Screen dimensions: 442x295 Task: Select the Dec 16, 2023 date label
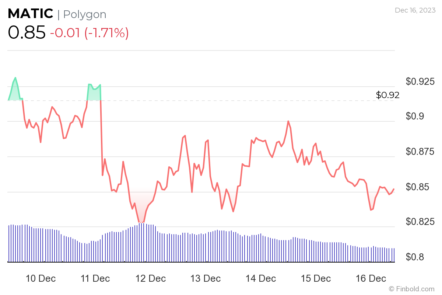tap(414, 10)
